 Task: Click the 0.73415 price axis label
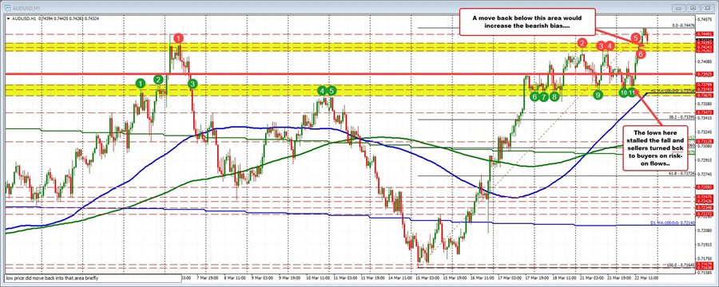[705, 118]
